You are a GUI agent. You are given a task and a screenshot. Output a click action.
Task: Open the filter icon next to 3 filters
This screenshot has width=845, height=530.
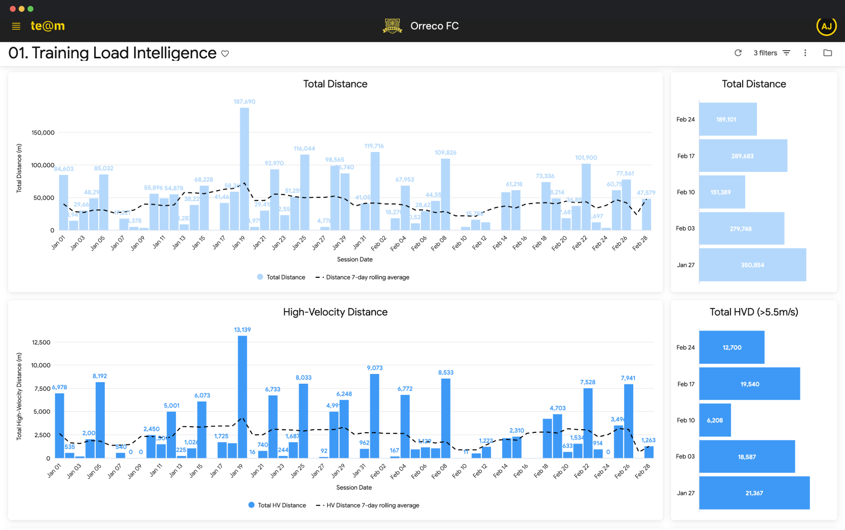tap(787, 53)
